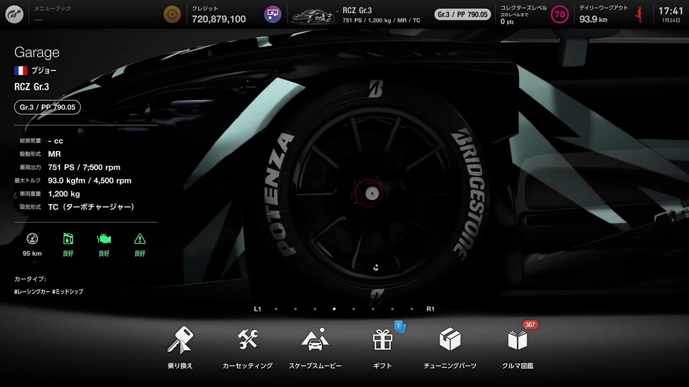Click the blue gift notification badge
The width and height of the screenshot is (689, 387).
399,326
